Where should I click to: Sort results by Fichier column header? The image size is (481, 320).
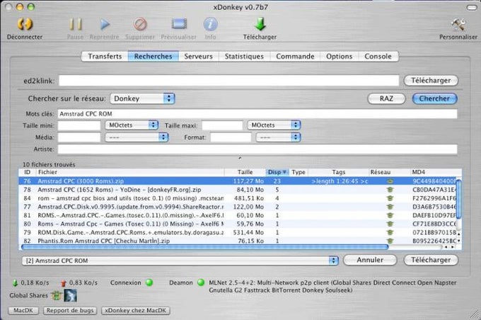130,172
